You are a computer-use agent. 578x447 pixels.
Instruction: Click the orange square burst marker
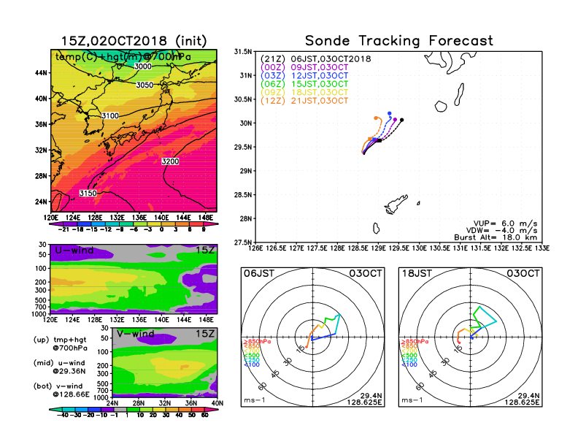370,139
